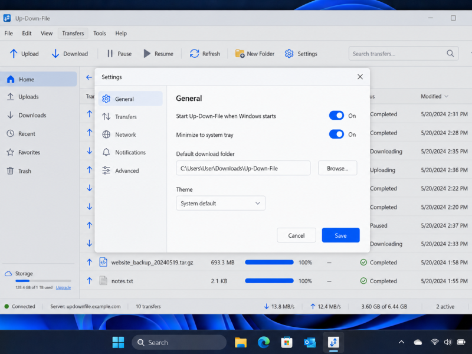The height and width of the screenshot is (354, 472).
Task: Click the progress bar of notes.txt
Action: 269,281
